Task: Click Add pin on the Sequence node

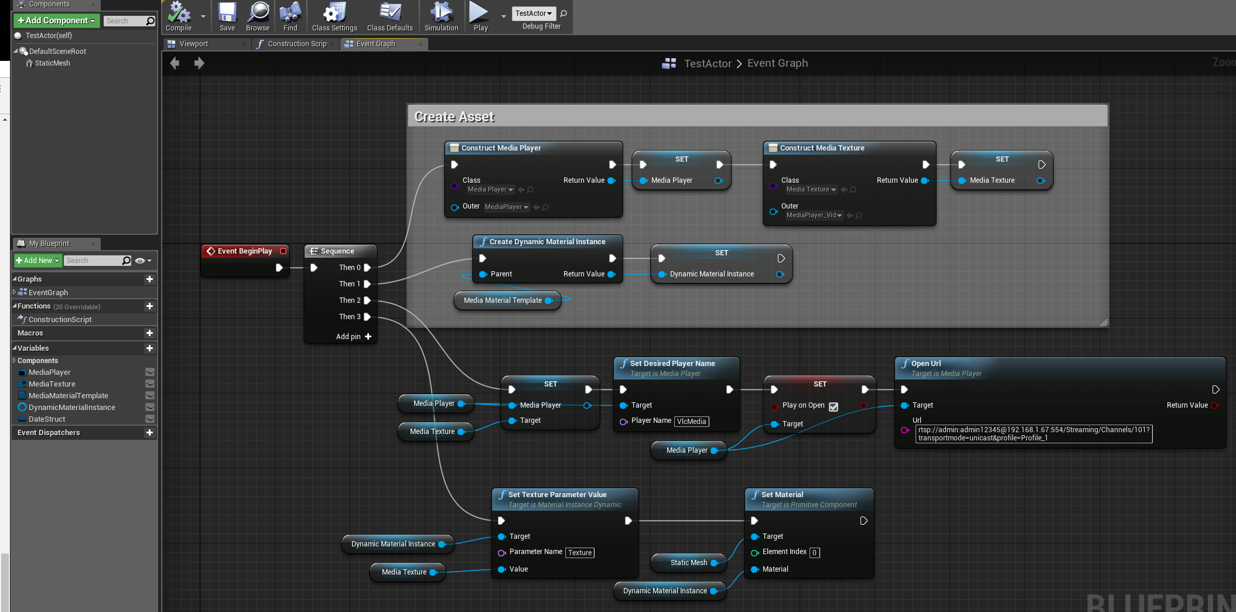Action: pos(352,336)
